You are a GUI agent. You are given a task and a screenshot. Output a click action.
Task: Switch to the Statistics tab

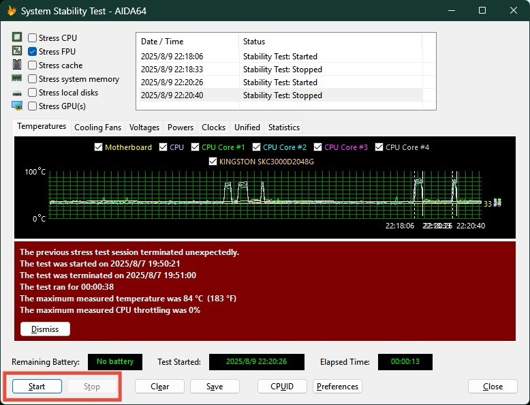coord(284,127)
